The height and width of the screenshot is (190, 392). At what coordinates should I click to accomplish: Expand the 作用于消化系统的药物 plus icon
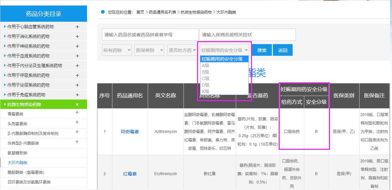77,37
